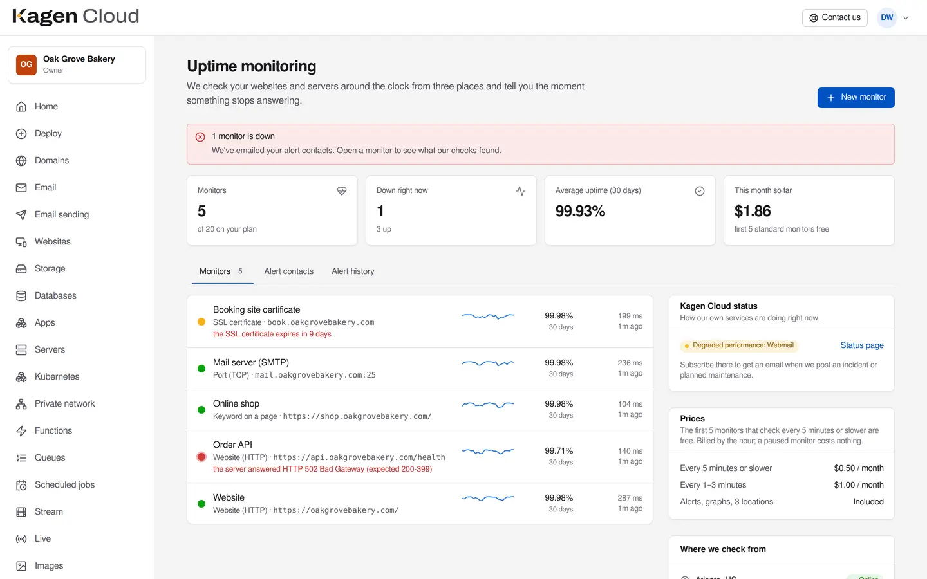This screenshot has height=579, width=927.
Task: Click the Email sending paper-plane icon
Action: (x=21, y=215)
